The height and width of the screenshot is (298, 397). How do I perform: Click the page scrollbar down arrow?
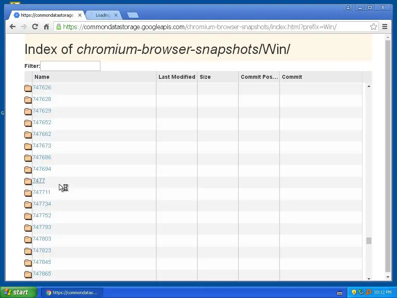click(388, 277)
